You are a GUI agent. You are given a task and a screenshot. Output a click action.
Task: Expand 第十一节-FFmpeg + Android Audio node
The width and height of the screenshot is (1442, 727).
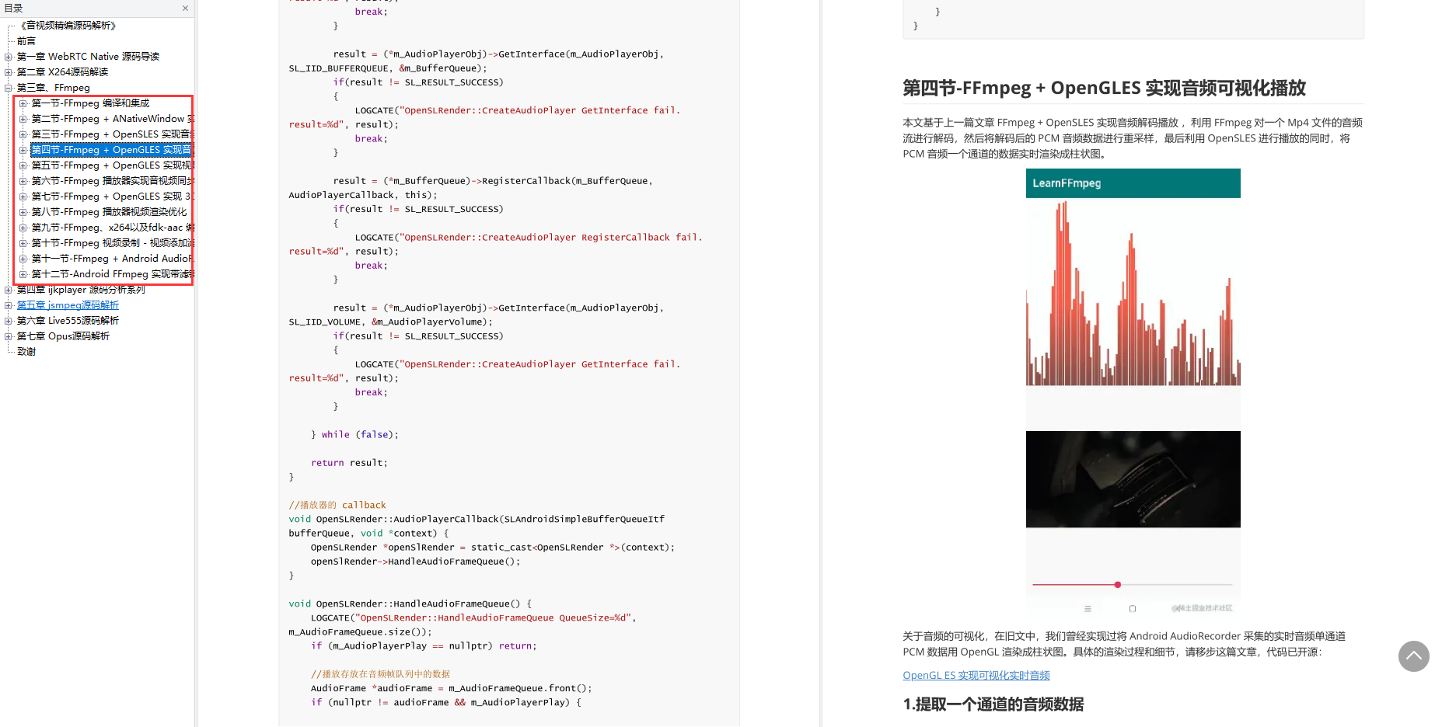click(23, 259)
